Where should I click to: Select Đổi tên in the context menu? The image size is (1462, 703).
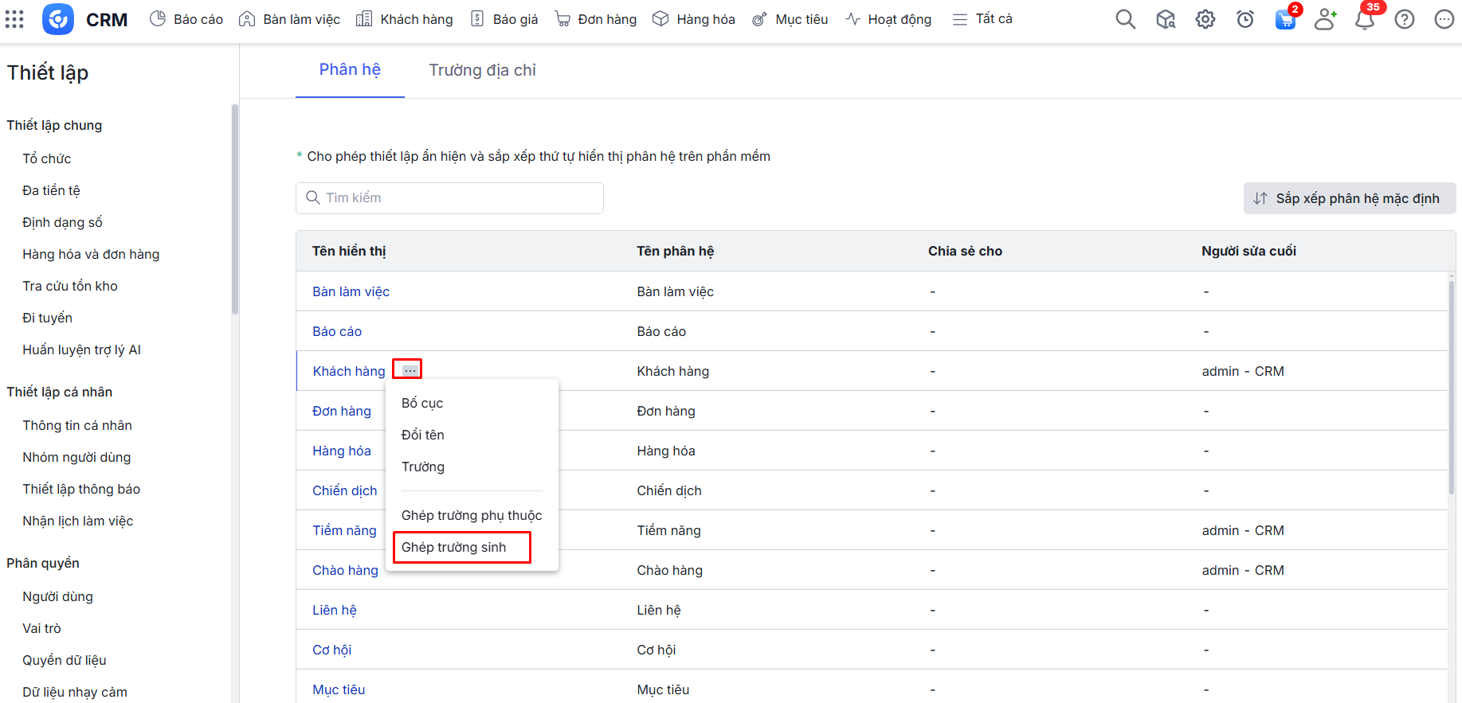(423, 435)
